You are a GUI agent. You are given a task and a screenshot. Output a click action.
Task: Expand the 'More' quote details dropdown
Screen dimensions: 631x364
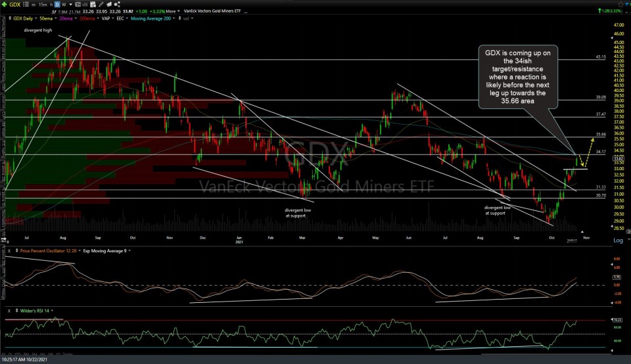tap(173, 11)
